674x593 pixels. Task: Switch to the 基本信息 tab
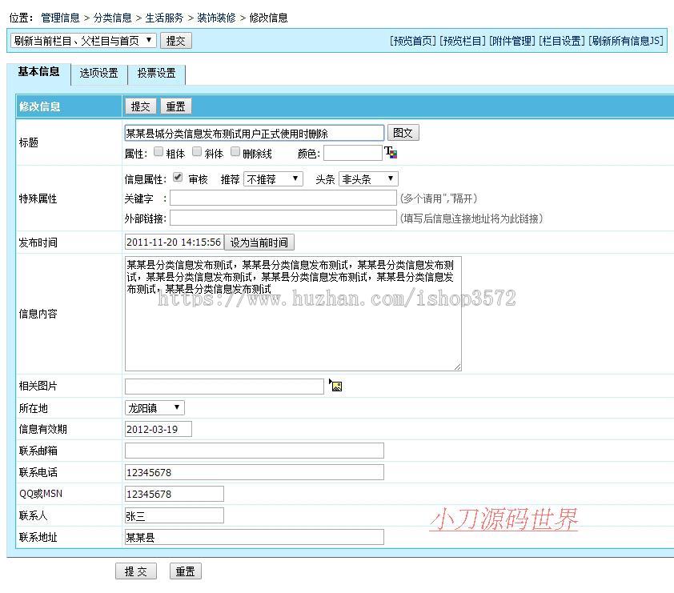point(38,72)
